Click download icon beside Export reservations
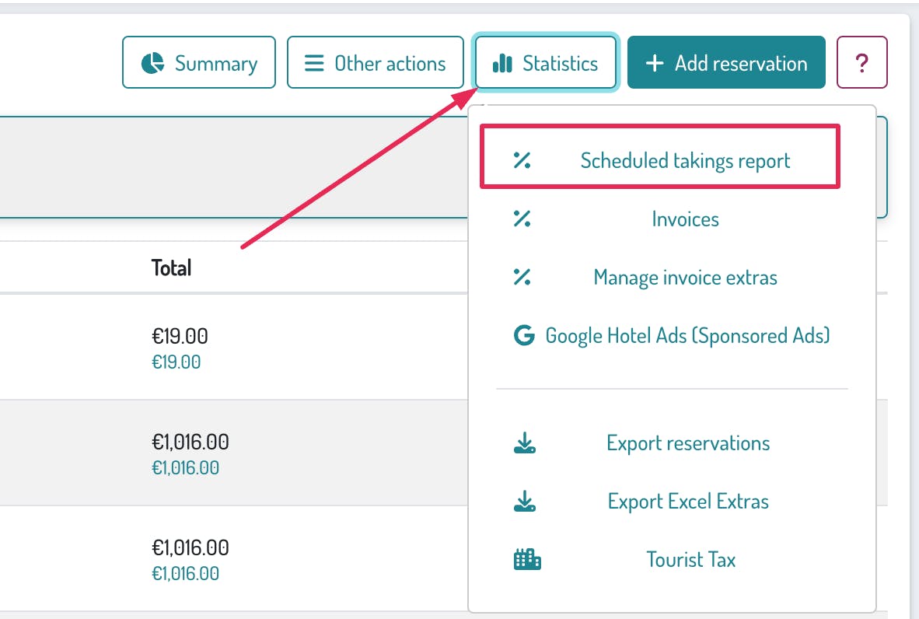919x619 pixels. click(525, 444)
